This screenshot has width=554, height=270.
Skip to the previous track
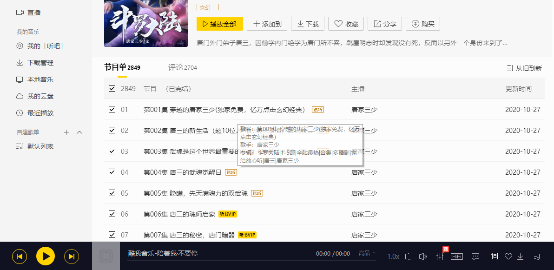pyautogui.click(x=20, y=256)
